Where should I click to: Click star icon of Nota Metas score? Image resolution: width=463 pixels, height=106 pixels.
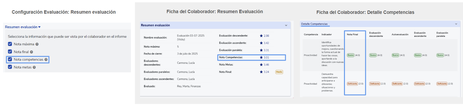(261, 65)
